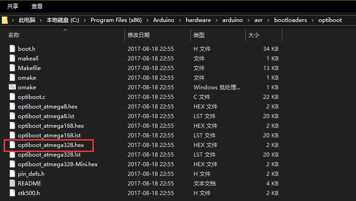This screenshot has width=356, height=201.
Task: Click the 文本文档 type cell
Action: tap(205, 183)
